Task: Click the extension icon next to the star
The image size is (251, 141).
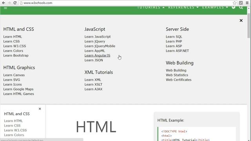Action: pyautogui.click(x=241, y=3)
